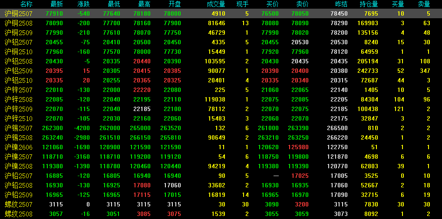Viewport: 442px width, 219px height.
Task: Sort by the 持仓量 column header
Action: pyautogui.click(x=369, y=4)
